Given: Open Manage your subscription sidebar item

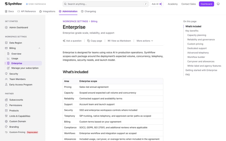Looking at the screenshot, I should (x=24, y=68).
